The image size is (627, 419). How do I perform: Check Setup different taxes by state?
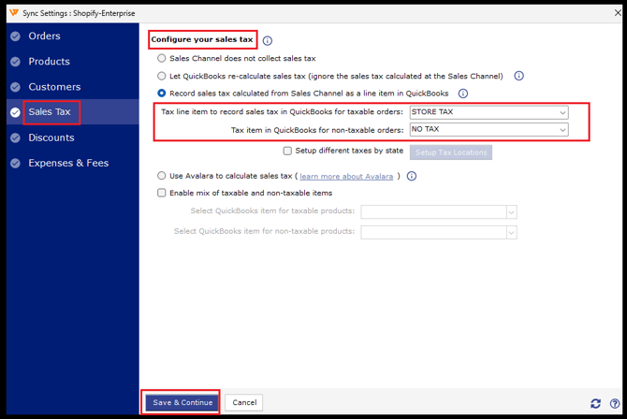pos(287,151)
